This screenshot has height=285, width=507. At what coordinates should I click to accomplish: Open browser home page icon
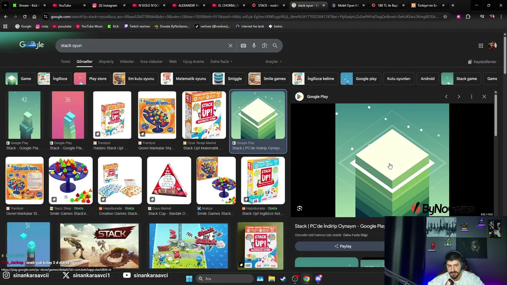34,17
